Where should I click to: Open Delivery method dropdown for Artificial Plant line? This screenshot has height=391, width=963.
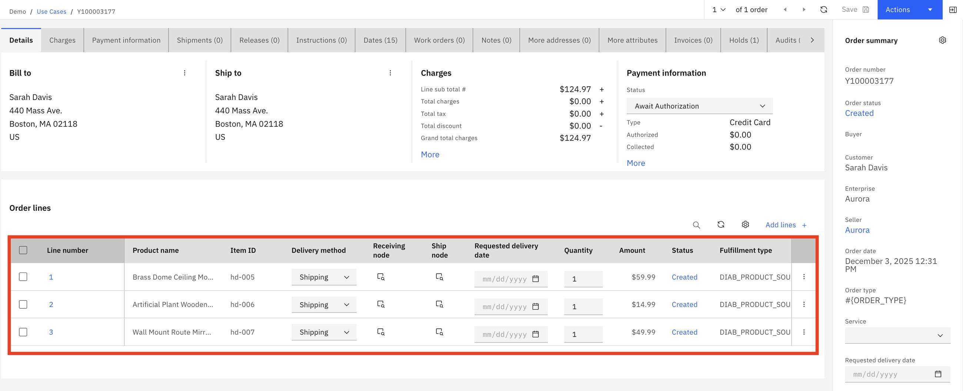(x=324, y=305)
